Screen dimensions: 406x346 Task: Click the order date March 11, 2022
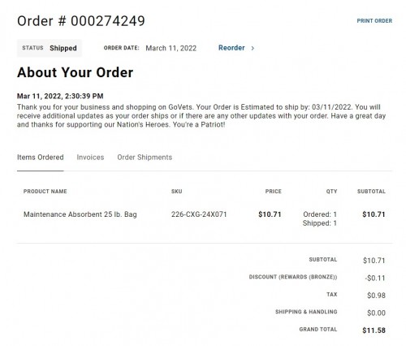point(171,48)
